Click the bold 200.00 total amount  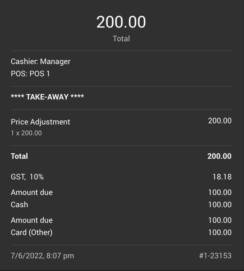pyautogui.click(x=219, y=156)
